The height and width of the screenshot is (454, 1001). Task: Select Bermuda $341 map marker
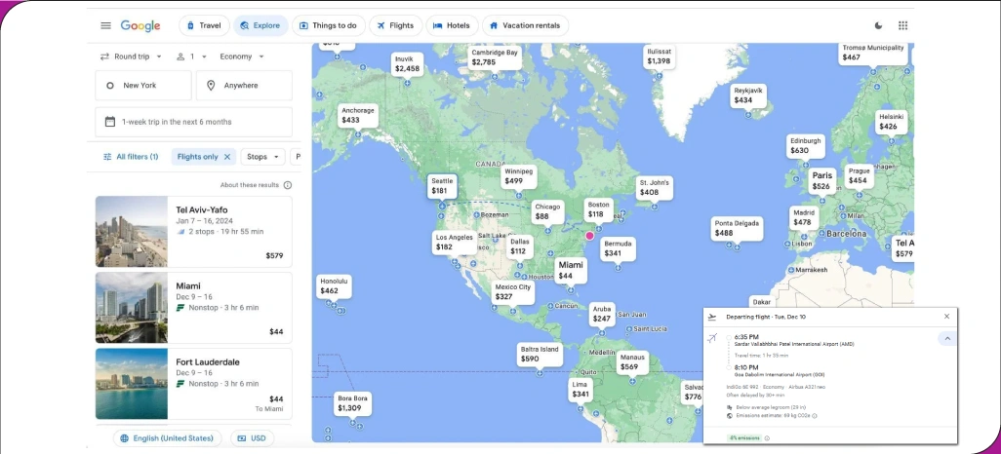[618, 248]
